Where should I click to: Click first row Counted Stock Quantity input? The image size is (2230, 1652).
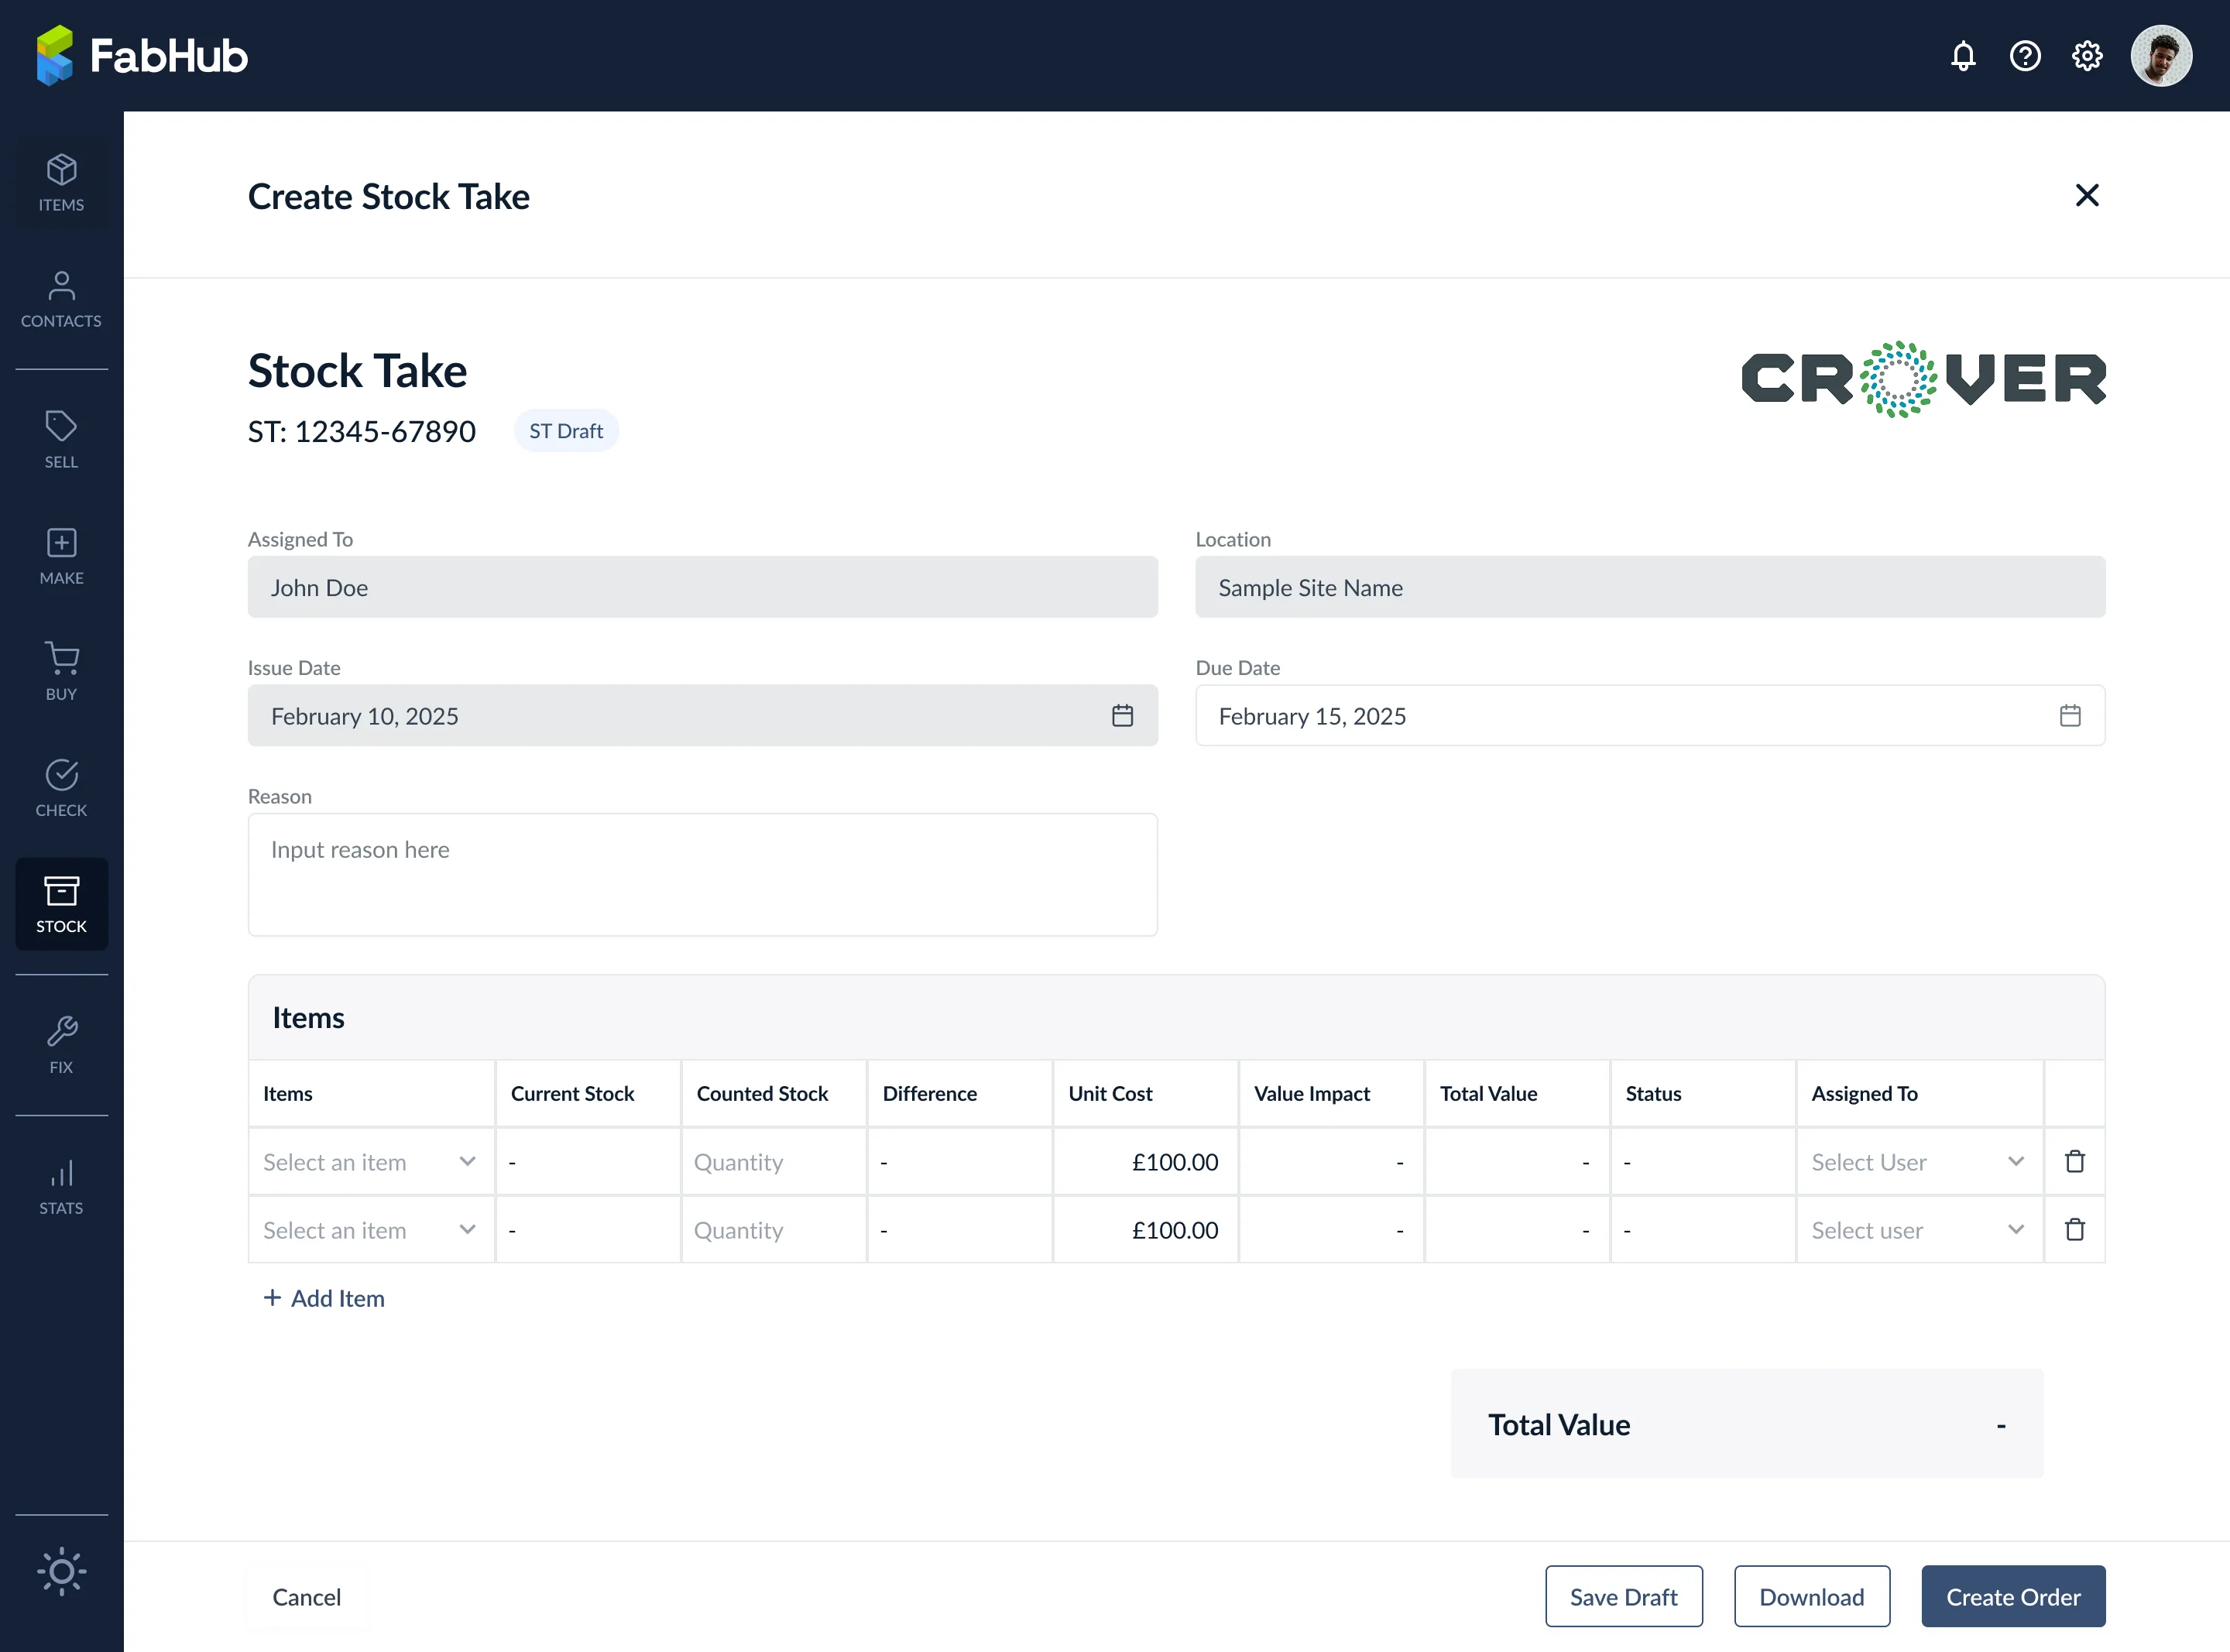[774, 1162]
